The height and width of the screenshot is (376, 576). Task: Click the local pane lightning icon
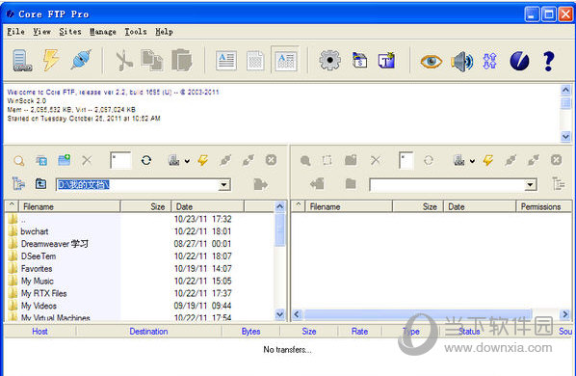(x=203, y=160)
